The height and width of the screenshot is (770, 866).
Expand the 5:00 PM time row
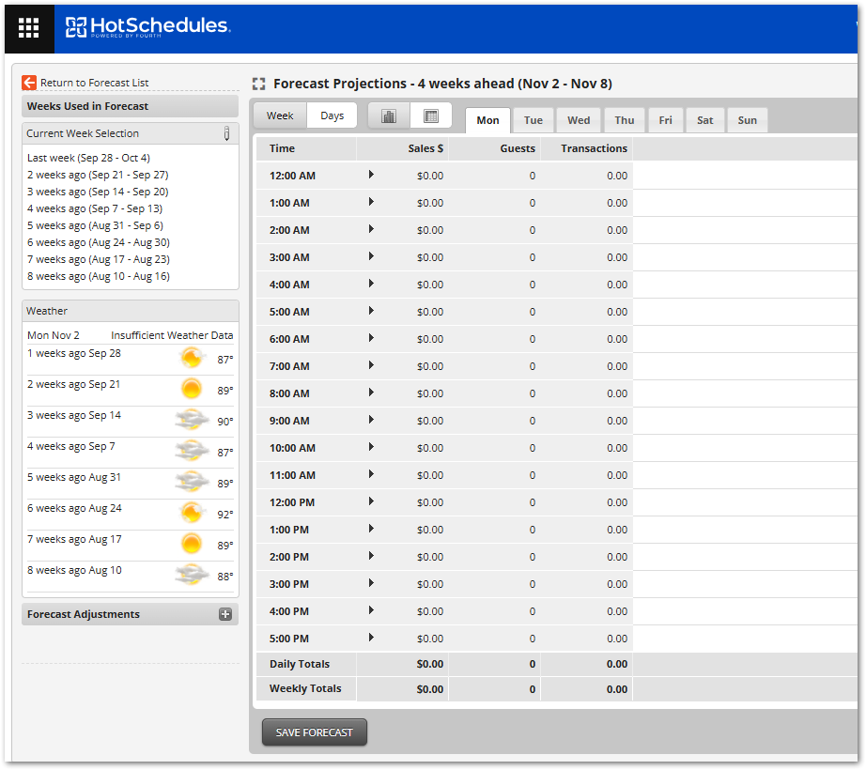[x=371, y=639]
